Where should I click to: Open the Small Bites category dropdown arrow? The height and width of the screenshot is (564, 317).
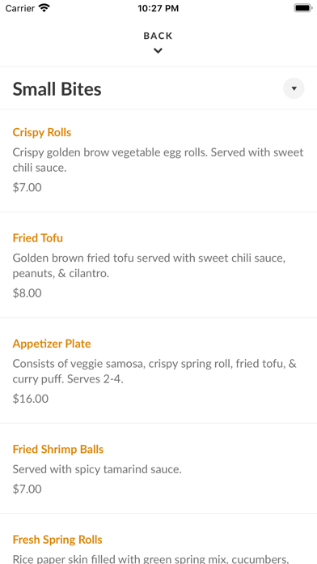click(x=294, y=88)
